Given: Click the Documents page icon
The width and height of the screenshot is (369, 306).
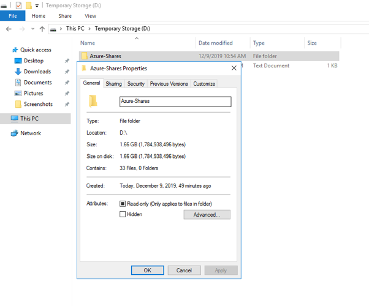Looking at the screenshot, I should coord(18,83).
